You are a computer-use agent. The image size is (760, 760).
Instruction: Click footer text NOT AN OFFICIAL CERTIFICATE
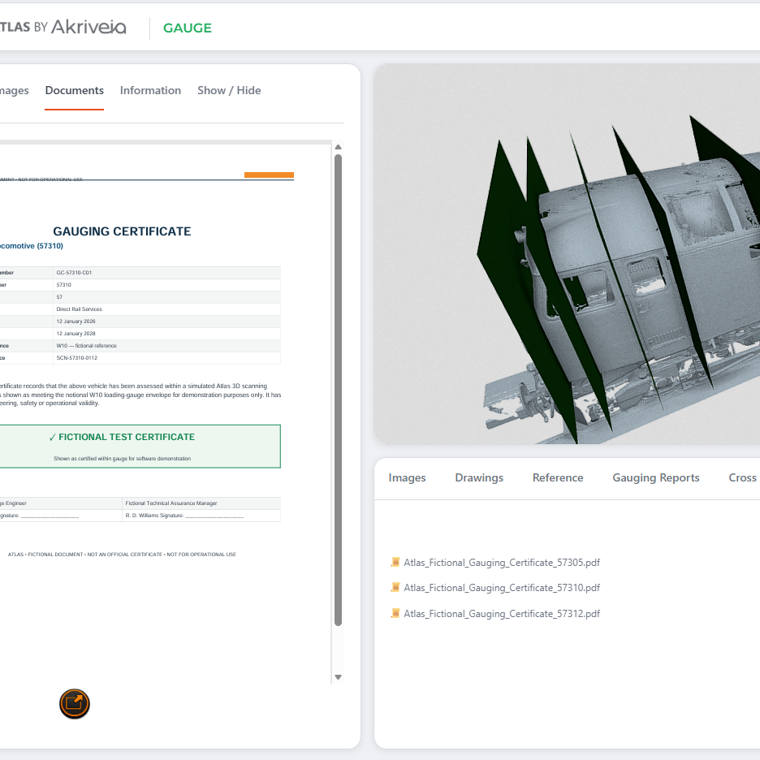pos(124,554)
